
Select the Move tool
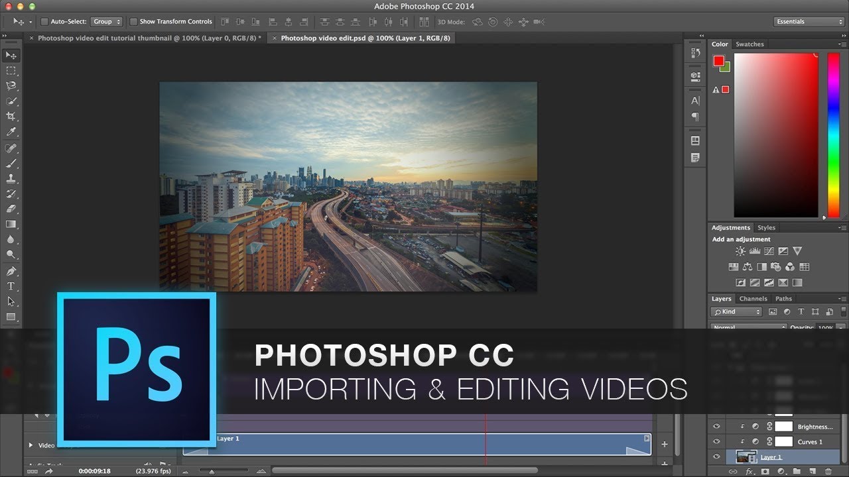pyautogui.click(x=11, y=55)
